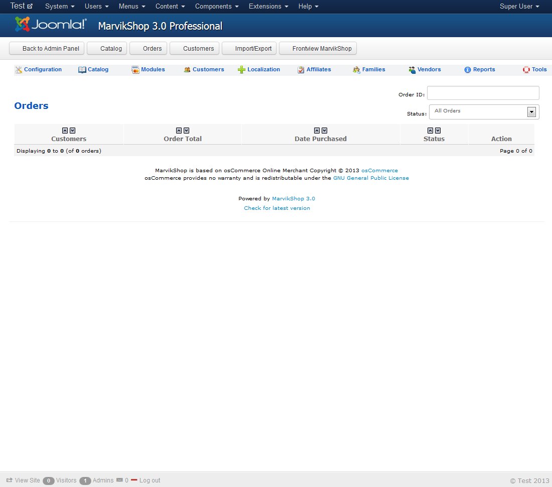
Task: Sort Status column descending arrow
Action: (438, 131)
